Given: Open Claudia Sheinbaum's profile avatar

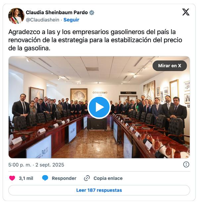Looking at the screenshot, I should (x=16, y=16).
